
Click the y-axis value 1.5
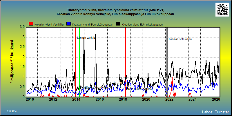pyautogui.click(x=22, y=67)
